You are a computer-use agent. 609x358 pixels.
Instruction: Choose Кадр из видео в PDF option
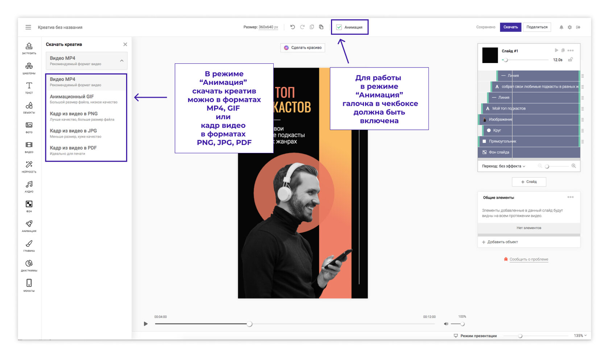click(86, 150)
